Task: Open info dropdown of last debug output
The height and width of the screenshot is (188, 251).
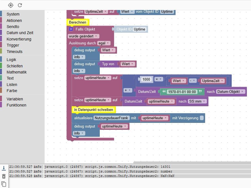Action: click(x=79, y=133)
